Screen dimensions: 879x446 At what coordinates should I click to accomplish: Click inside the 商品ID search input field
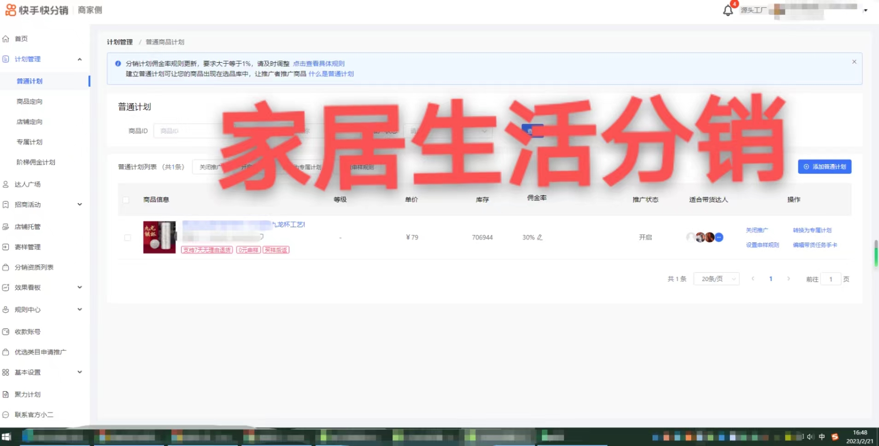coord(193,131)
